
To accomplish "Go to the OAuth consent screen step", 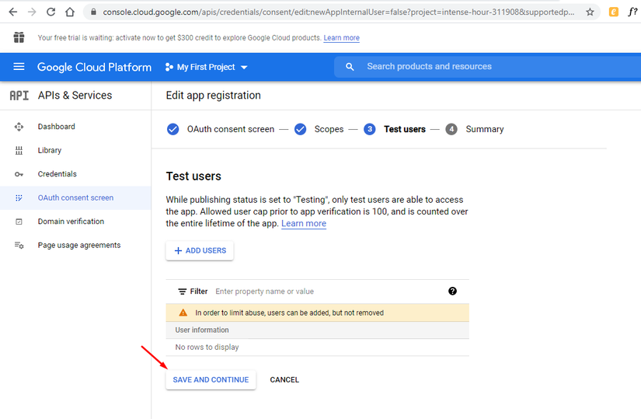I will coord(231,129).
